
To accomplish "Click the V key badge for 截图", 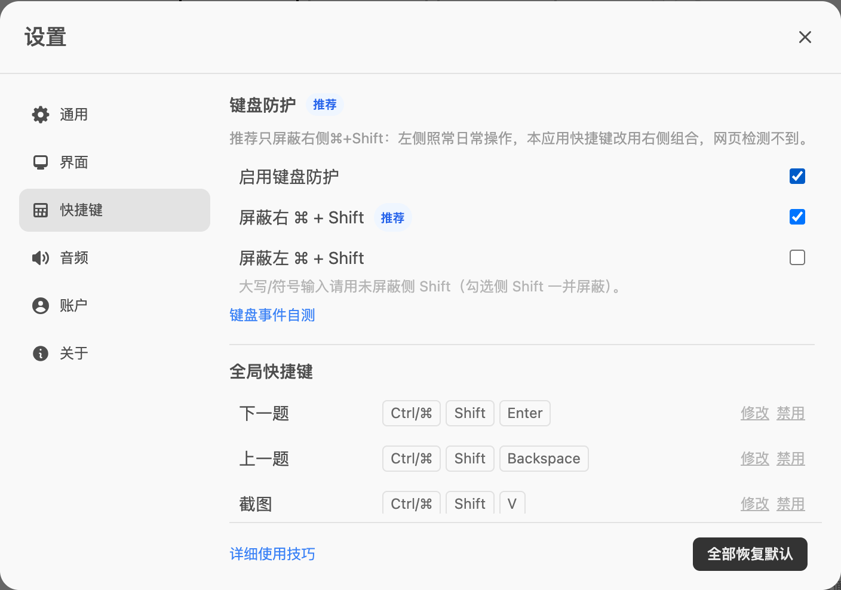I will click(512, 504).
